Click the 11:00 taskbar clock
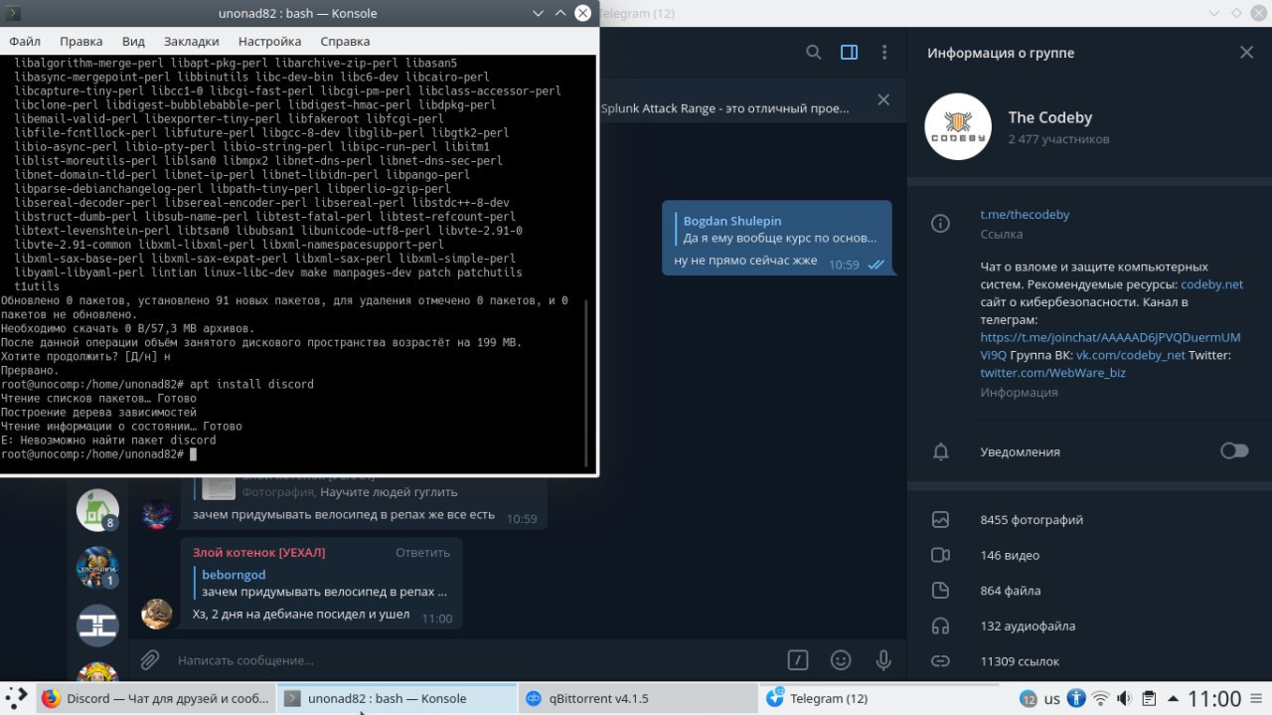 coord(1214,699)
